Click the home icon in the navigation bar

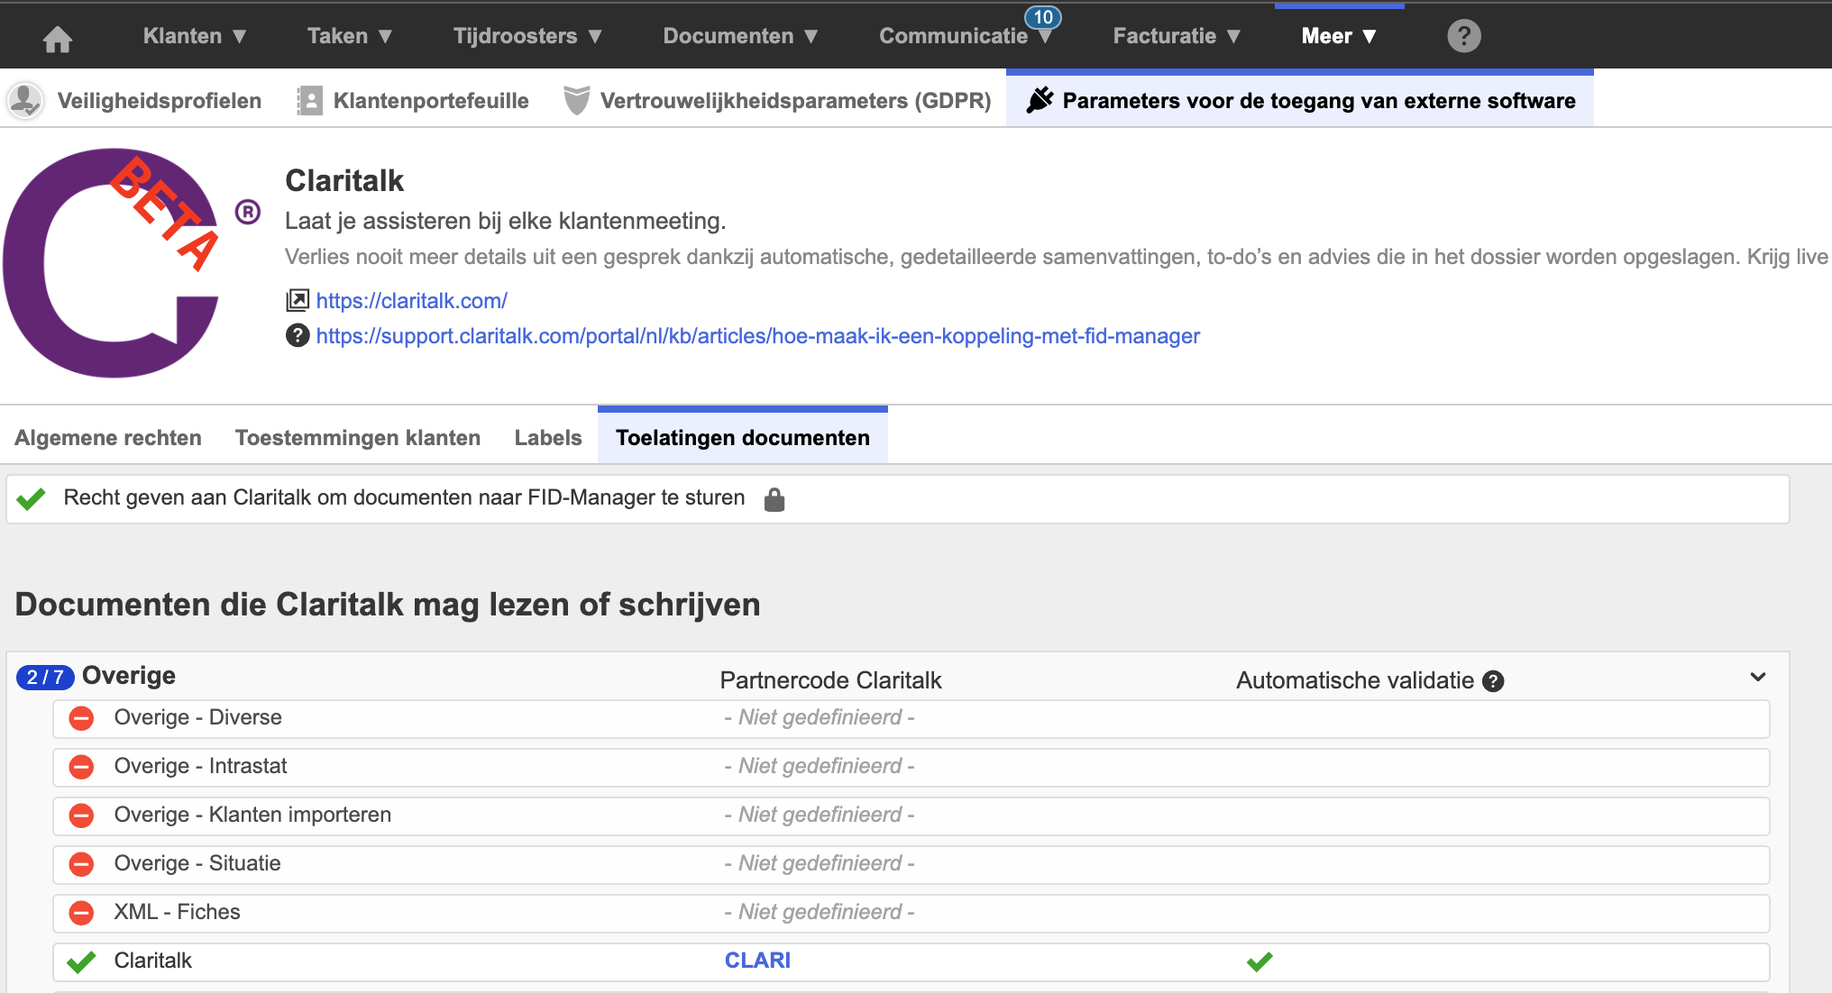[x=58, y=38]
